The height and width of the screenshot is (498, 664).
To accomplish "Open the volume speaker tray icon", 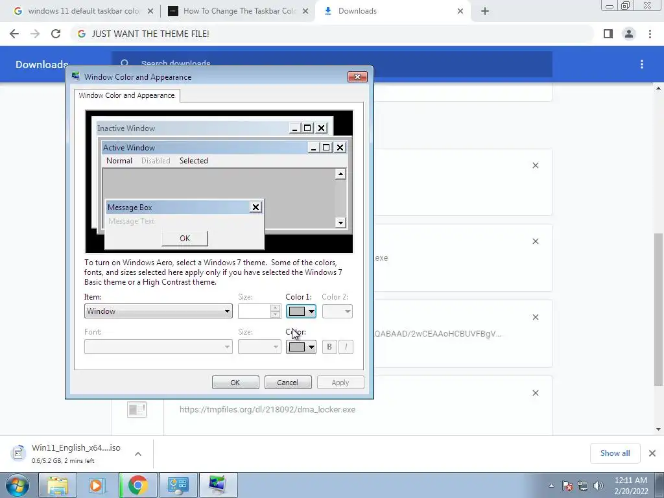I will tap(599, 486).
